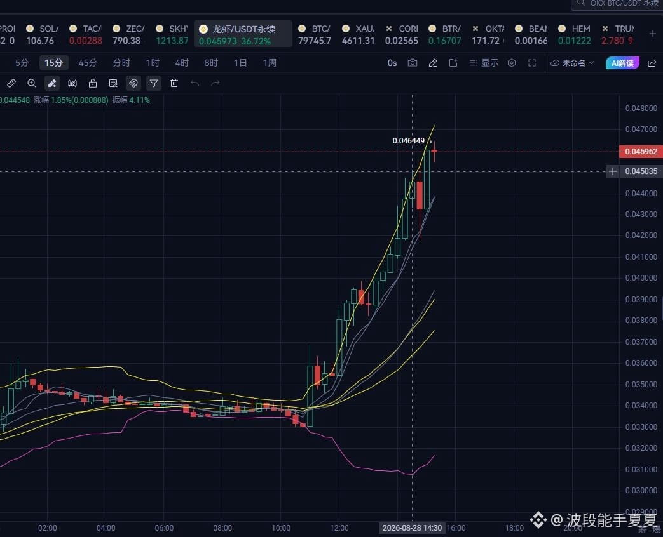Click the share arrow icon

point(652,63)
